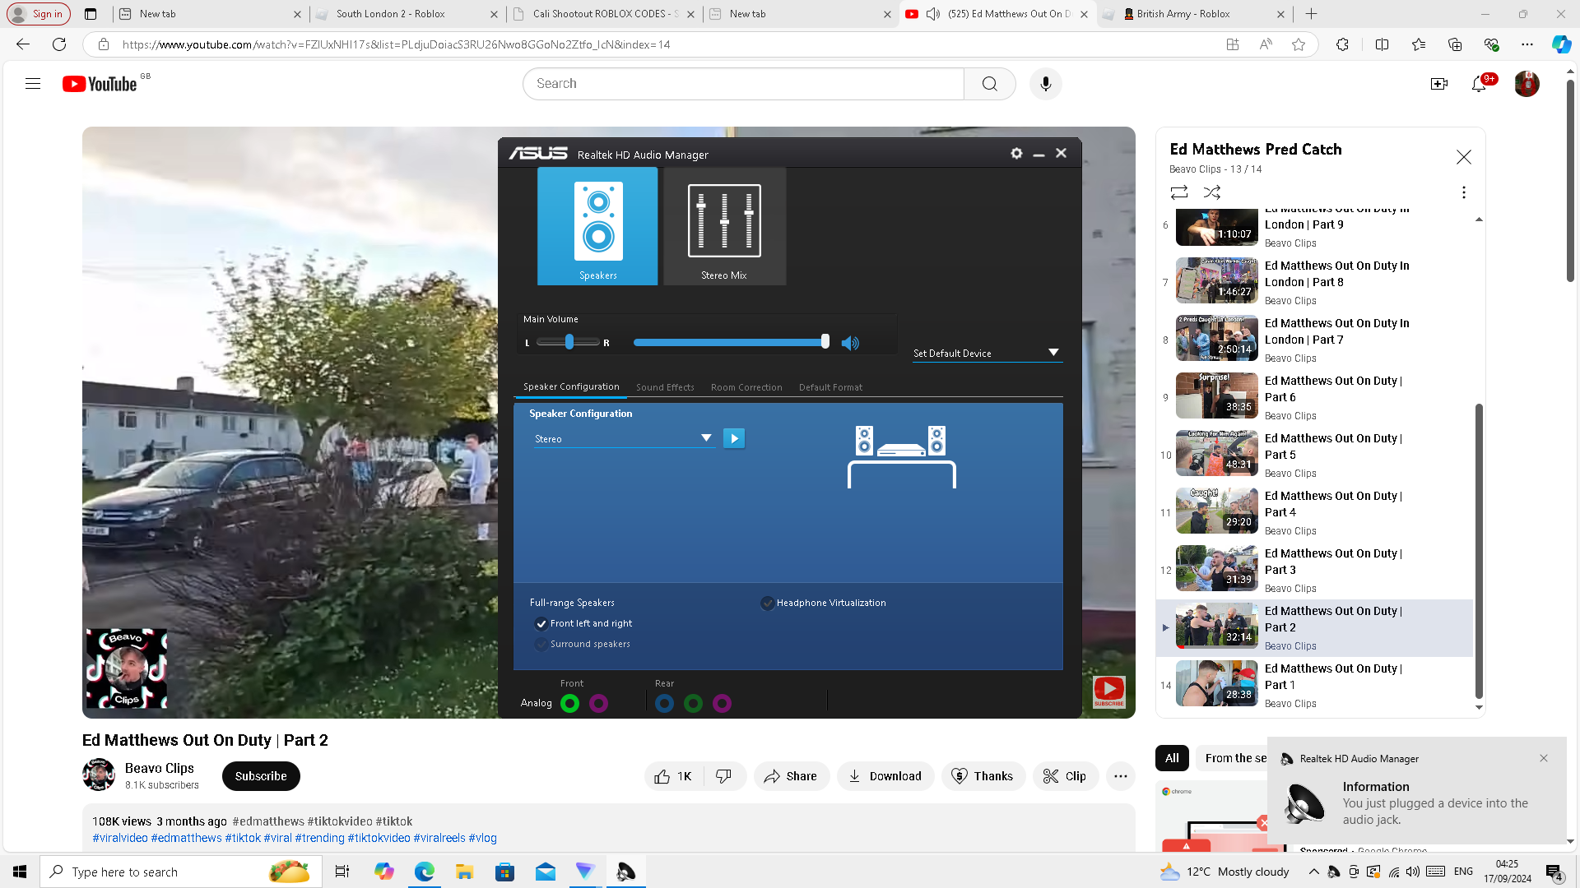Switch to South London 2 - Roblox tab
Image resolution: width=1580 pixels, height=888 pixels.
click(x=407, y=14)
